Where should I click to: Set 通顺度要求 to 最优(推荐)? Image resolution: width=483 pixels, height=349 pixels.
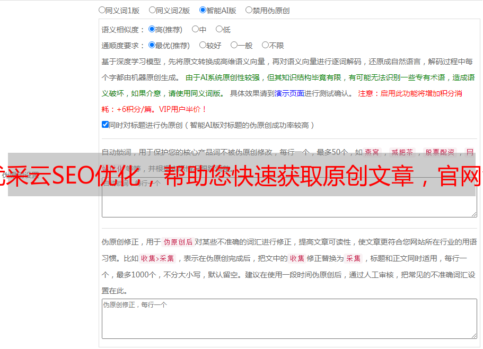pos(152,45)
